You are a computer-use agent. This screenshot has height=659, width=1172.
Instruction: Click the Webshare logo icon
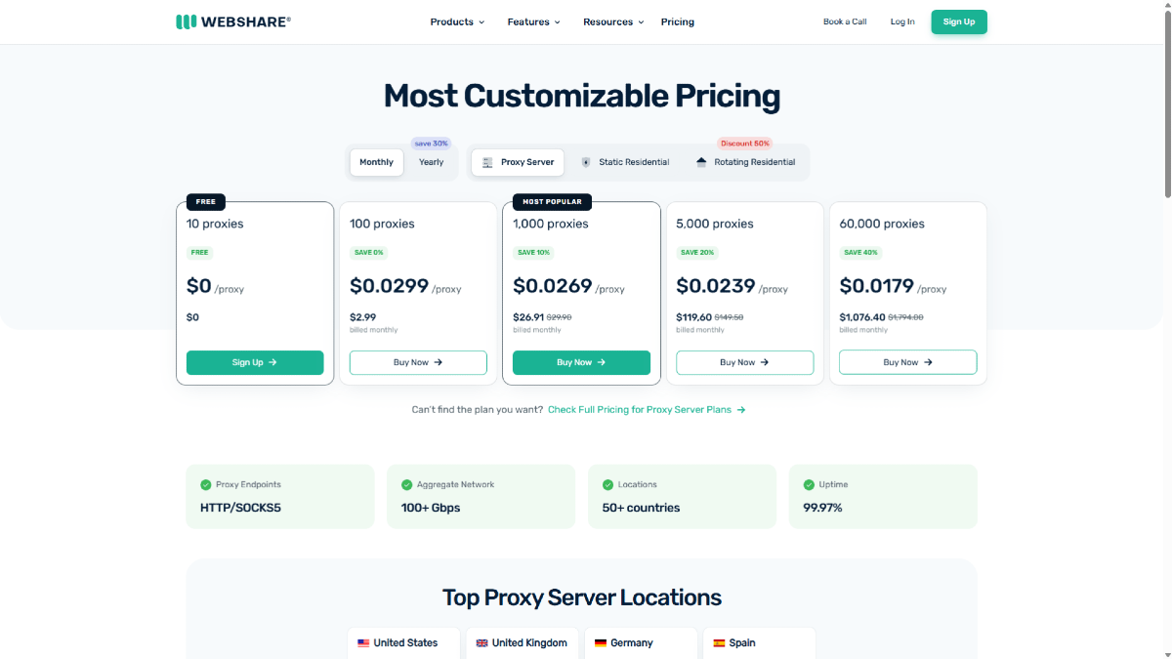click(x=187, y=21)
